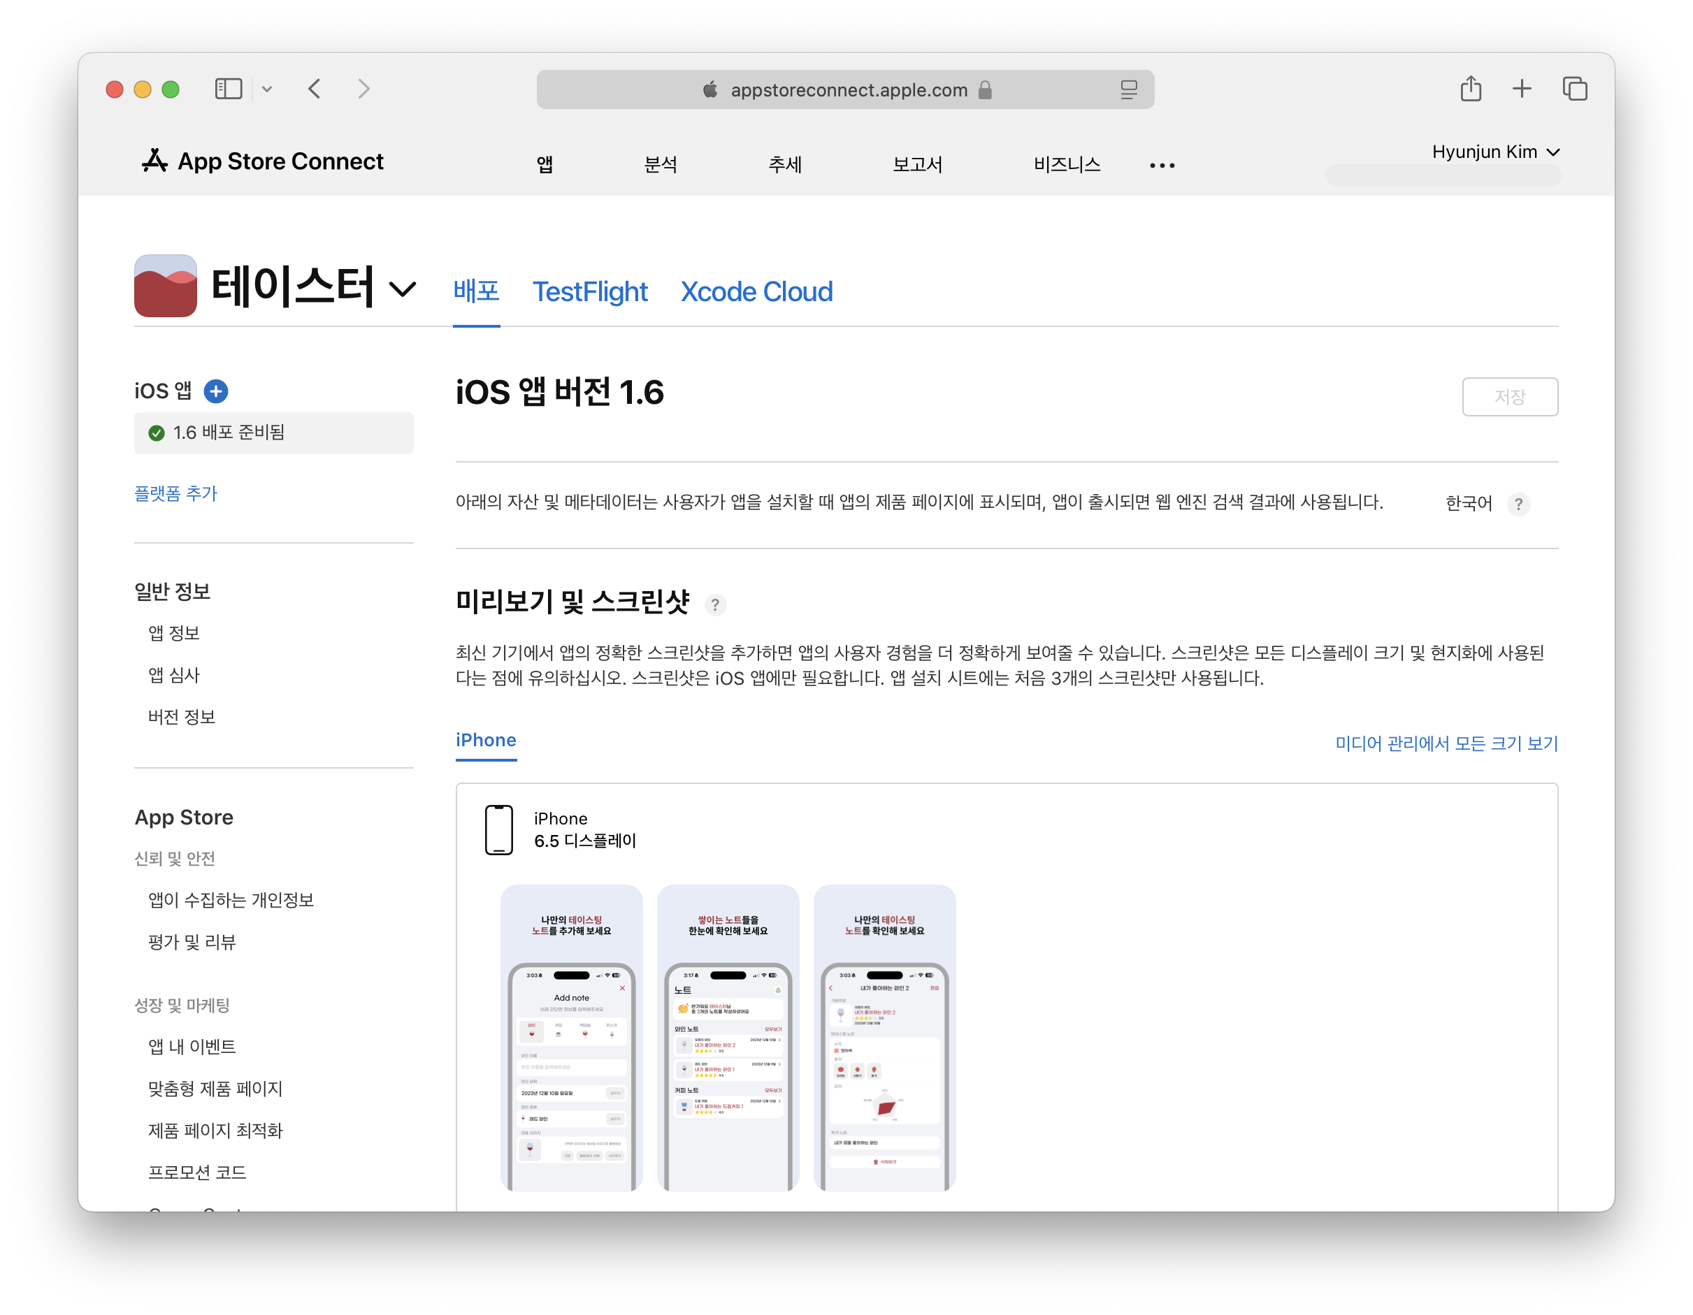Open the Xcode Cloud tab
The image size is (1693, 1315).
(x=756, y=292)
